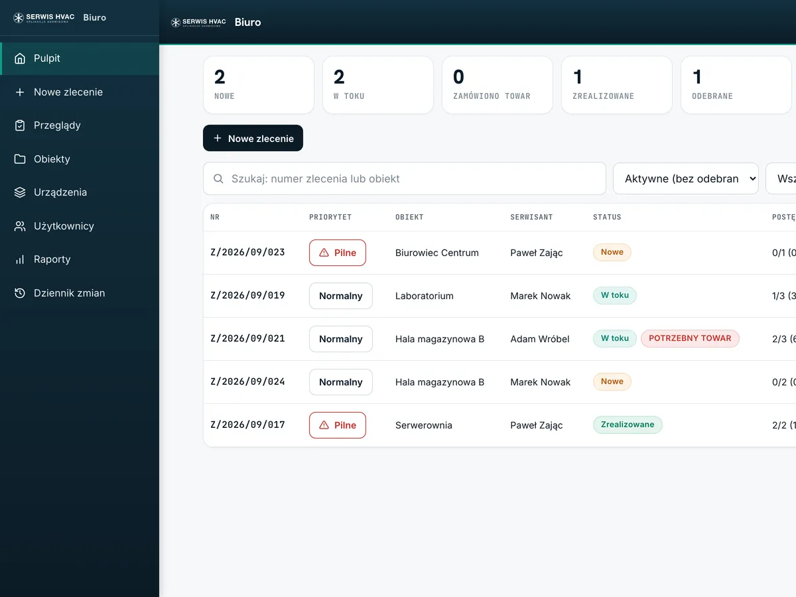Click the Zrealizowane status badge for Serwerownia

click(628, 425)
